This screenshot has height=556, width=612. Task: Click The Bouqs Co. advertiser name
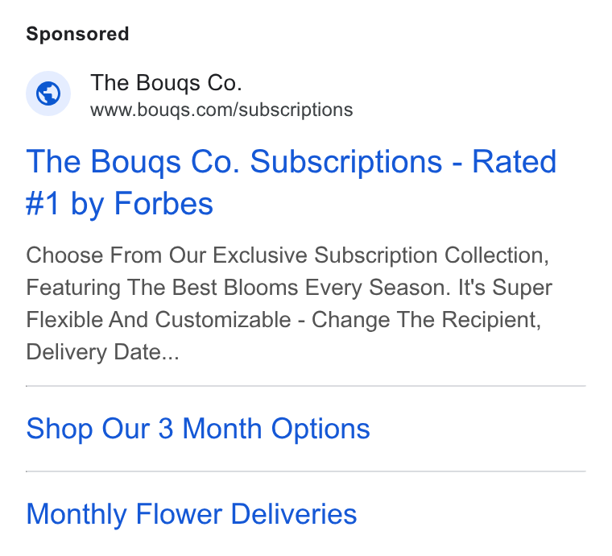(166, 83)
